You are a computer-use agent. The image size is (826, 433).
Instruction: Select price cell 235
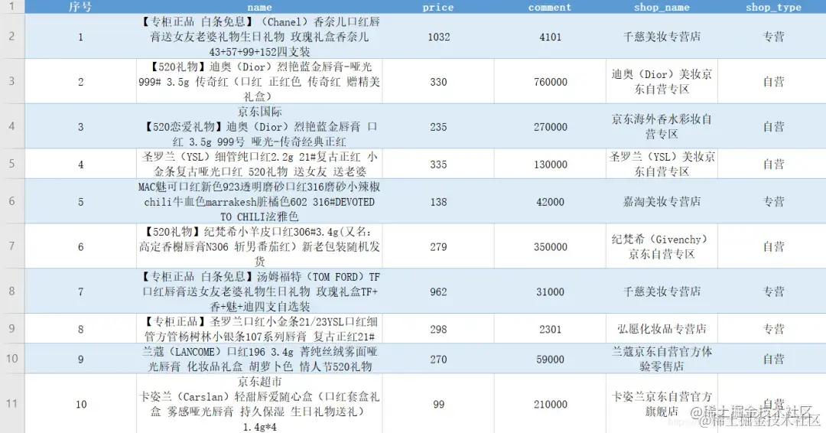click(438, 126)
